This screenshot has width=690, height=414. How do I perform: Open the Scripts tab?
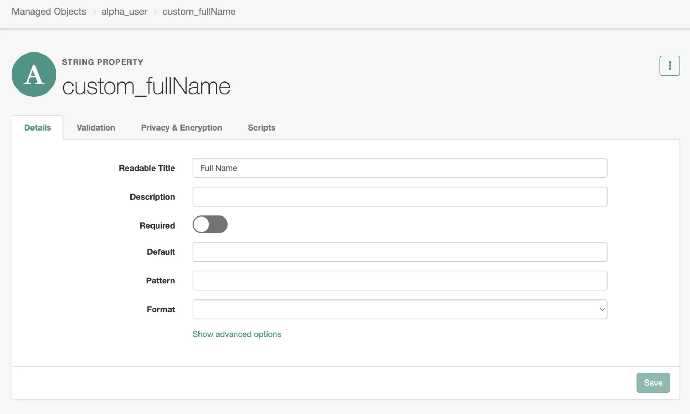click(262, 128)
